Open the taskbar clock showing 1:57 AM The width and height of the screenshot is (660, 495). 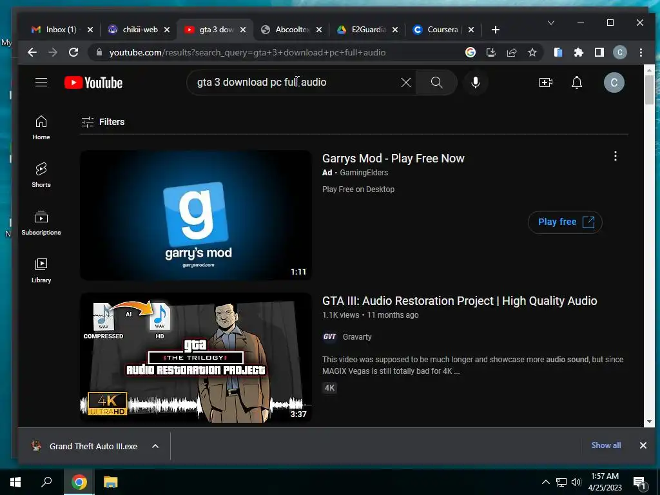point(605,482)
